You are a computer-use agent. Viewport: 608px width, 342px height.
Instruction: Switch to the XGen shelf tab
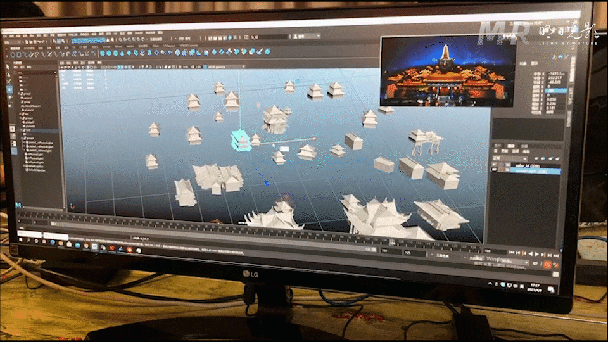point(155,46)
